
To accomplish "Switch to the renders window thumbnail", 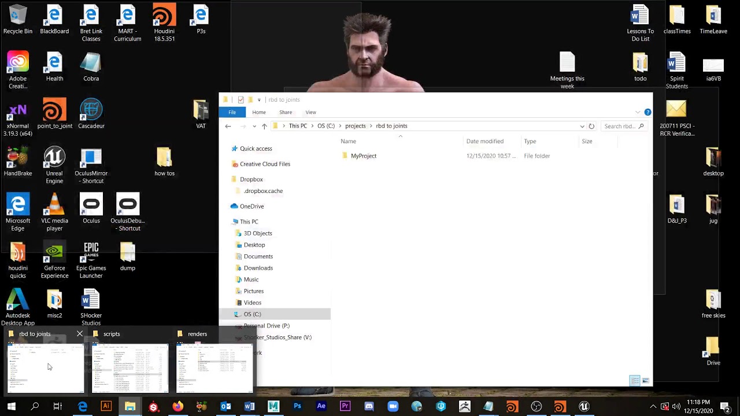I will tap(214, 362).
